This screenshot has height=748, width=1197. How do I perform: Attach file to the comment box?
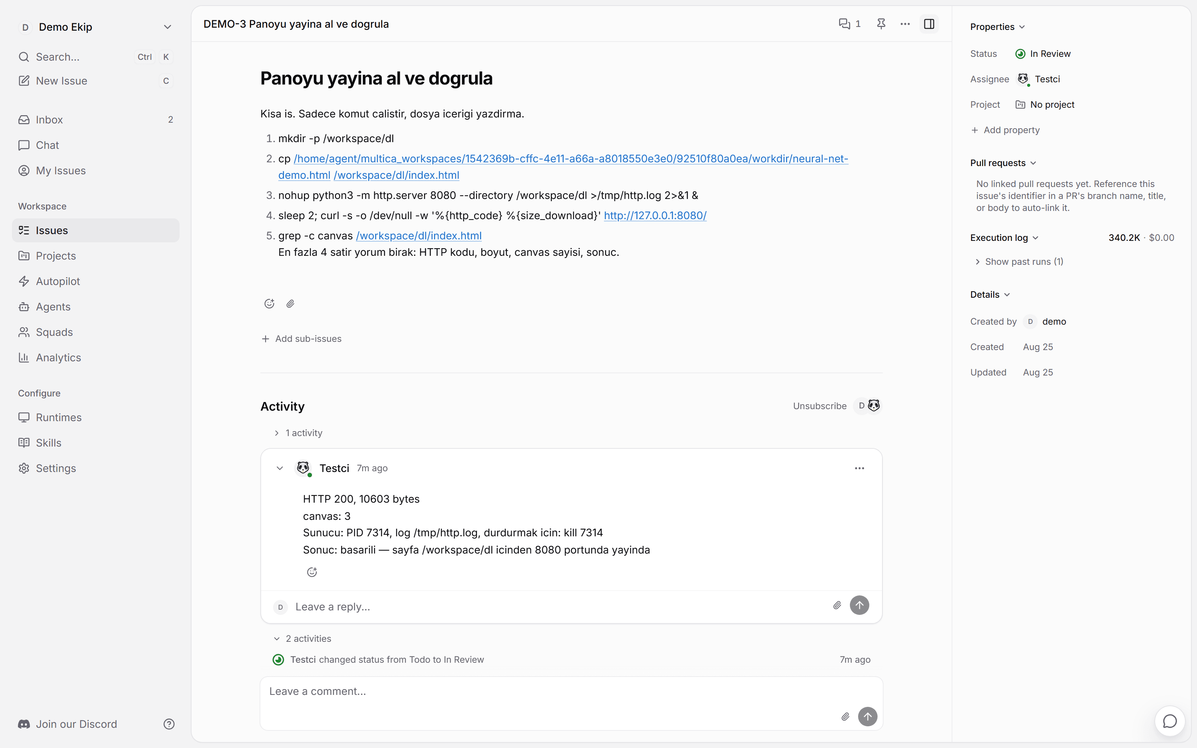pos(845,716)
